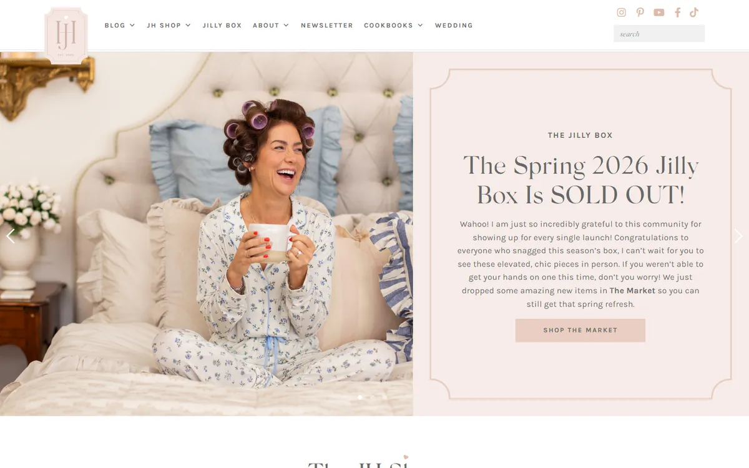Click the JH logo badge
Image resolution: width=749 pixels, height=468 pixels.
coord(66,35)
